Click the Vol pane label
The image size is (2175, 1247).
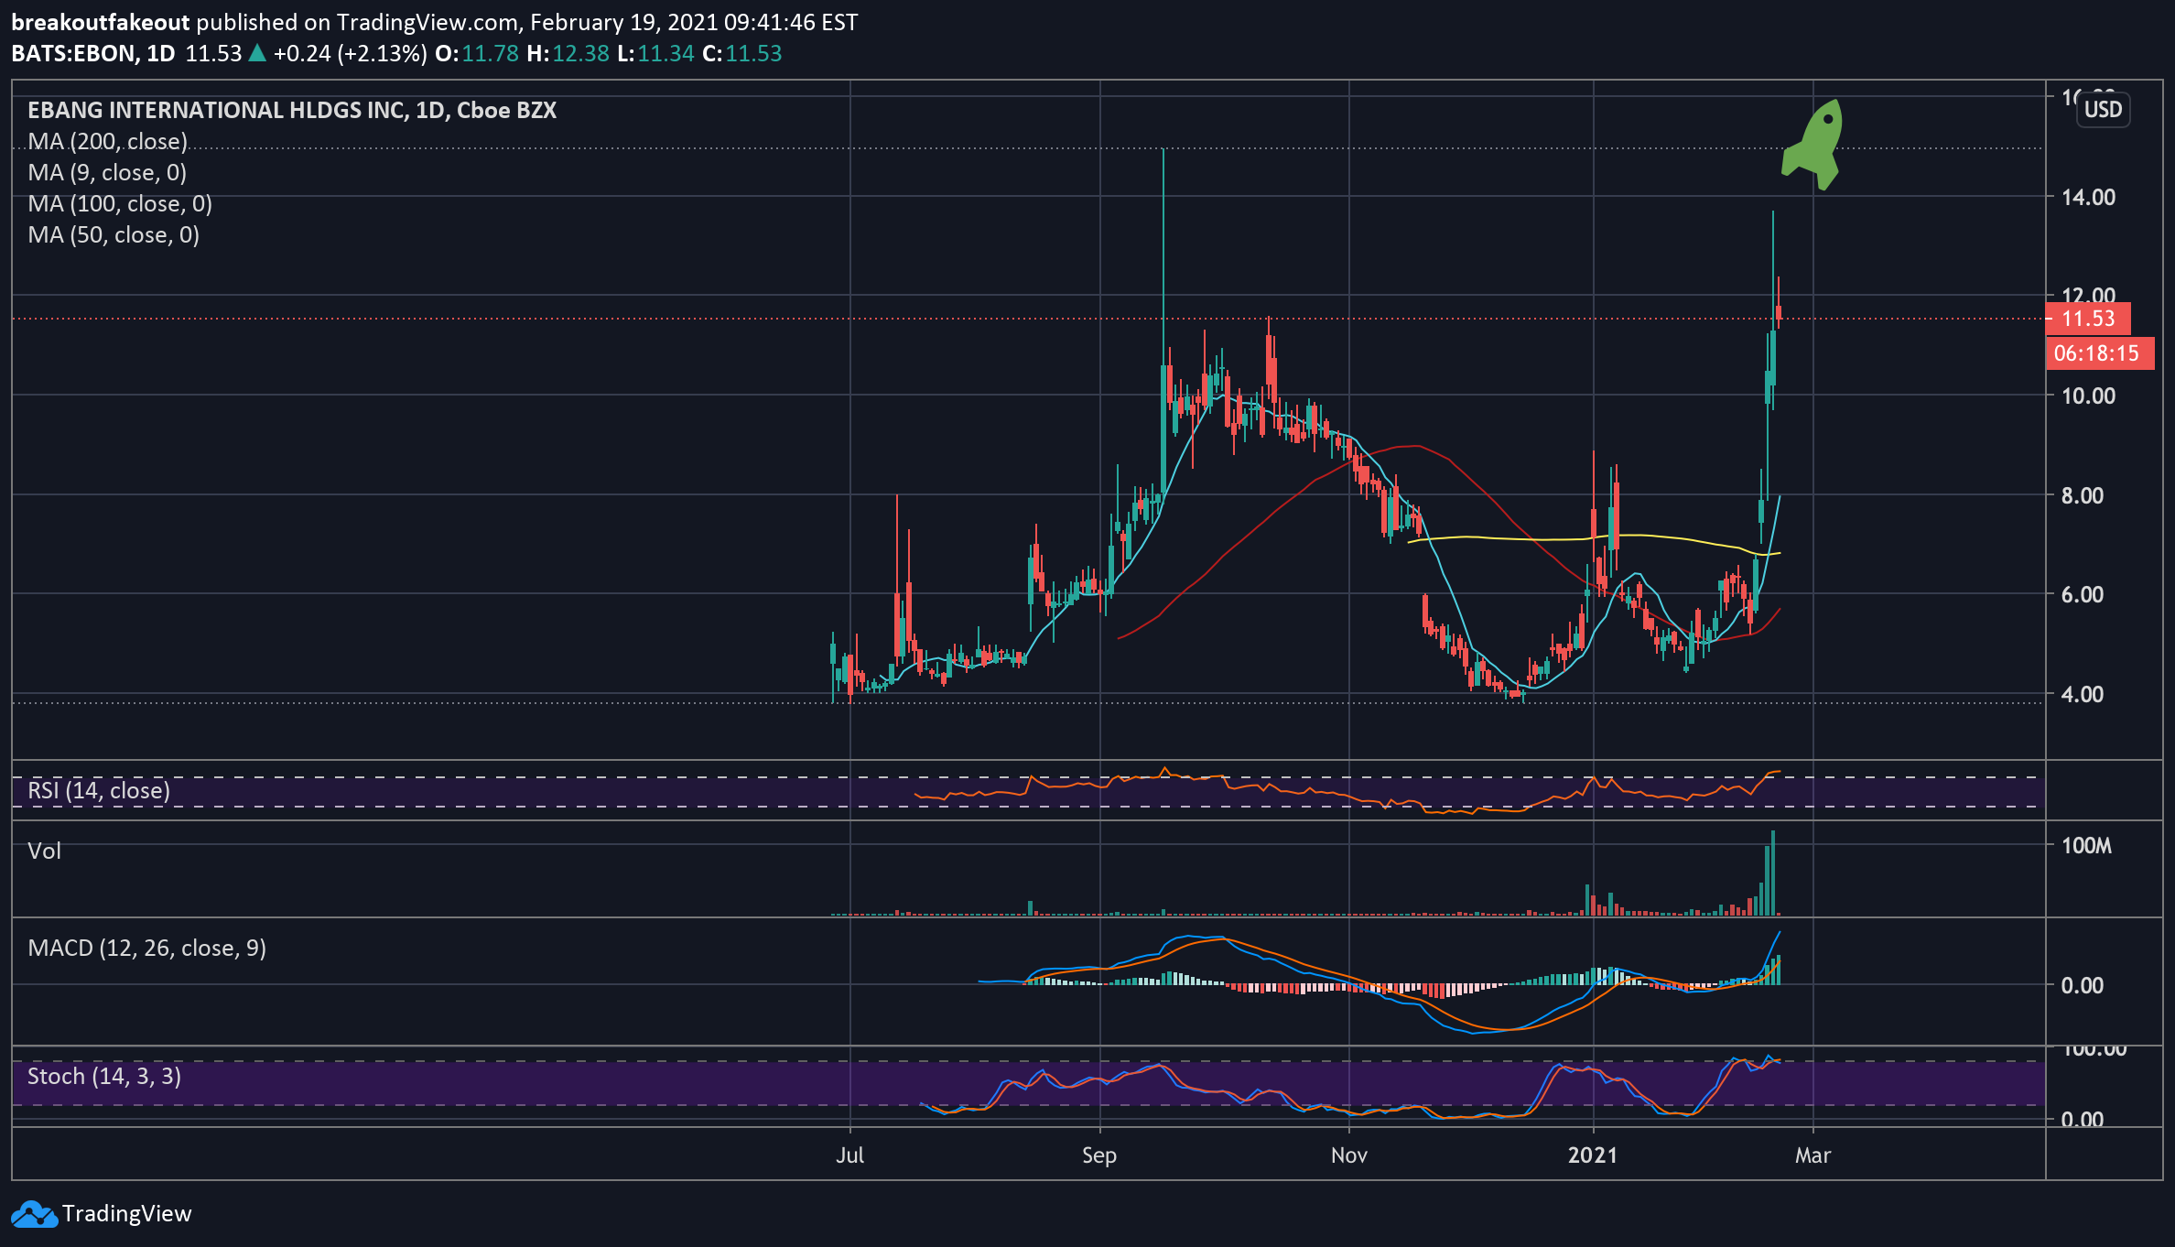coord(44,851)
